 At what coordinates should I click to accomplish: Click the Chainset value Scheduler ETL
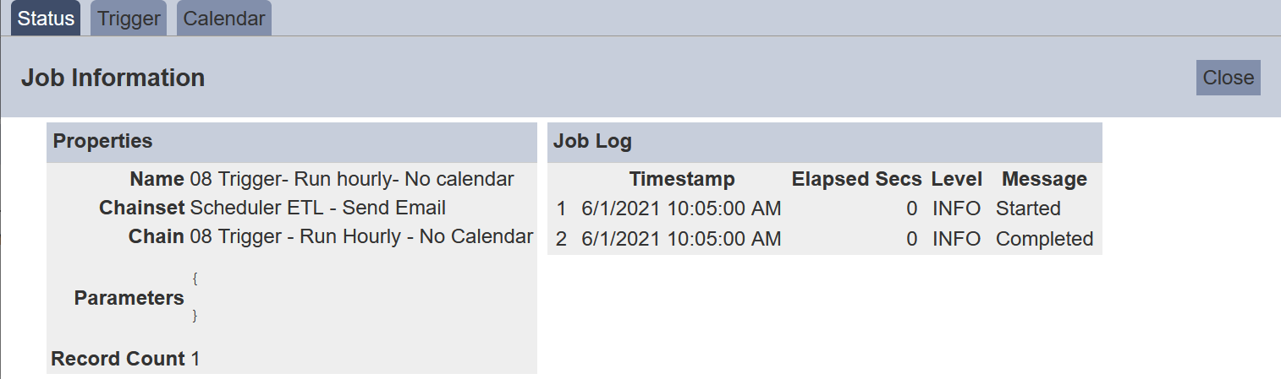point(317,208)
